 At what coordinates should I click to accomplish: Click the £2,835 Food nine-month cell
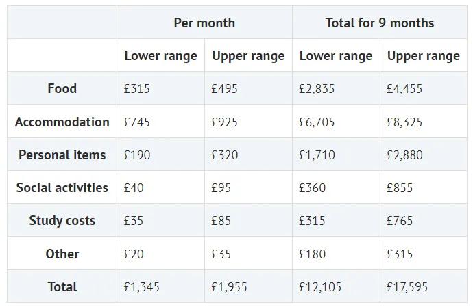(317, 89)
